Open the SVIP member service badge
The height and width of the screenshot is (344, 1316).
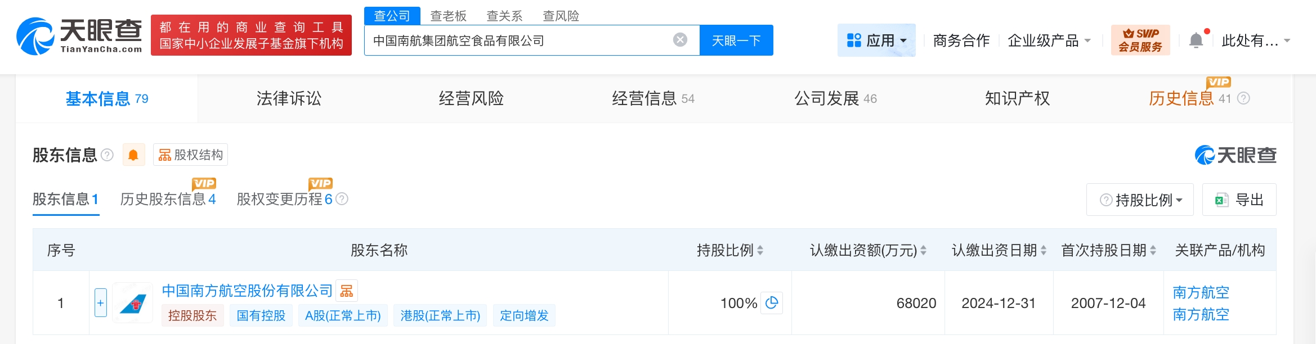tap(1140, 40)
